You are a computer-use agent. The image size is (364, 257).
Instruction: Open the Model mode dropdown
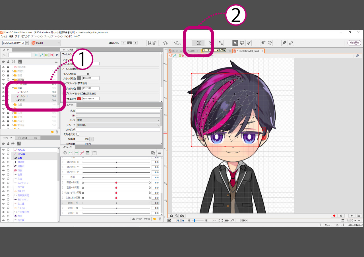click(x=46, y=43)
